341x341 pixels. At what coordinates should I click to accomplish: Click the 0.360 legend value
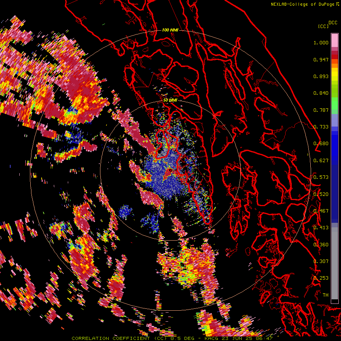(321, 245)
